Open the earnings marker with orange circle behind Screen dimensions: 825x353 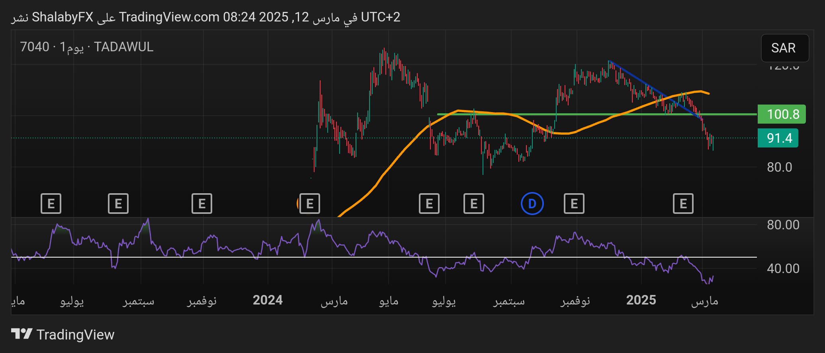click(x=309, y=204)
